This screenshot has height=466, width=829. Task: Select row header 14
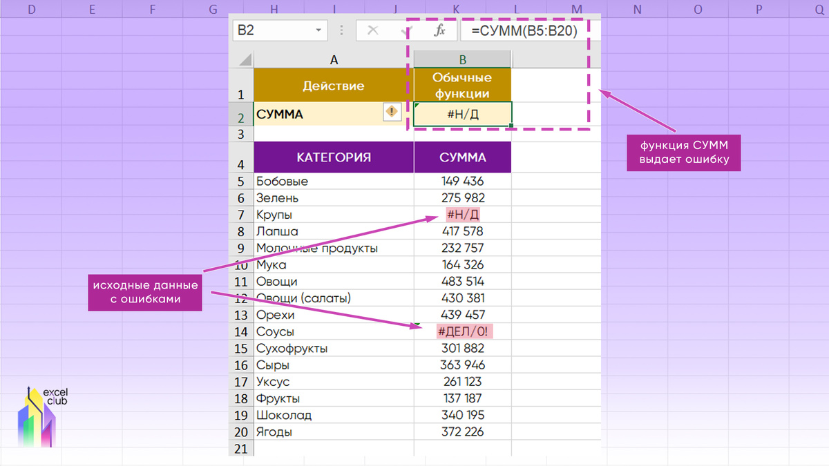241,331
